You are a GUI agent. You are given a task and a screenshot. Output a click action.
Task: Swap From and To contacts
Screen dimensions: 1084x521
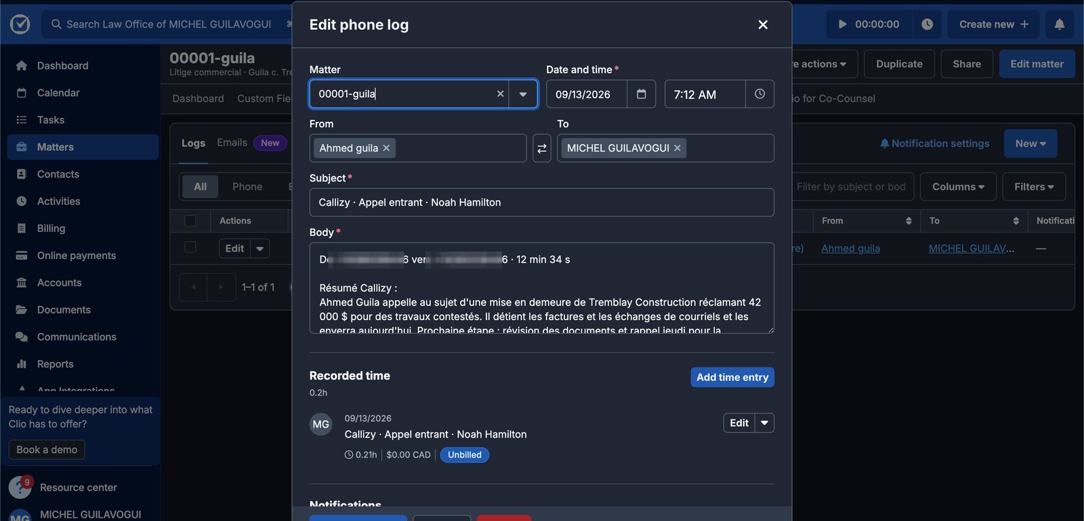point(542,148)
